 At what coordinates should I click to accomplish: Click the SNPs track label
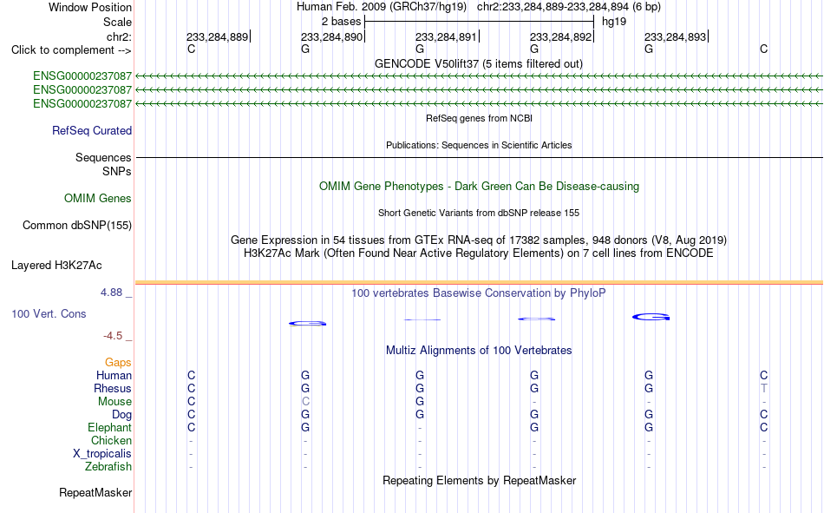(117, 172)
